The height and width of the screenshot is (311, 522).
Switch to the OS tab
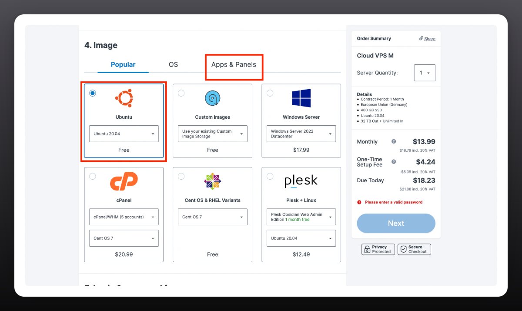point(173,65)
